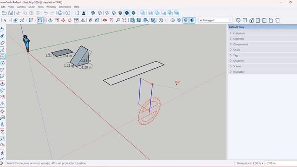Screen dimensions: 297x167
Task: Toggle Display Section Cuts
Action: tap(186, 20)
